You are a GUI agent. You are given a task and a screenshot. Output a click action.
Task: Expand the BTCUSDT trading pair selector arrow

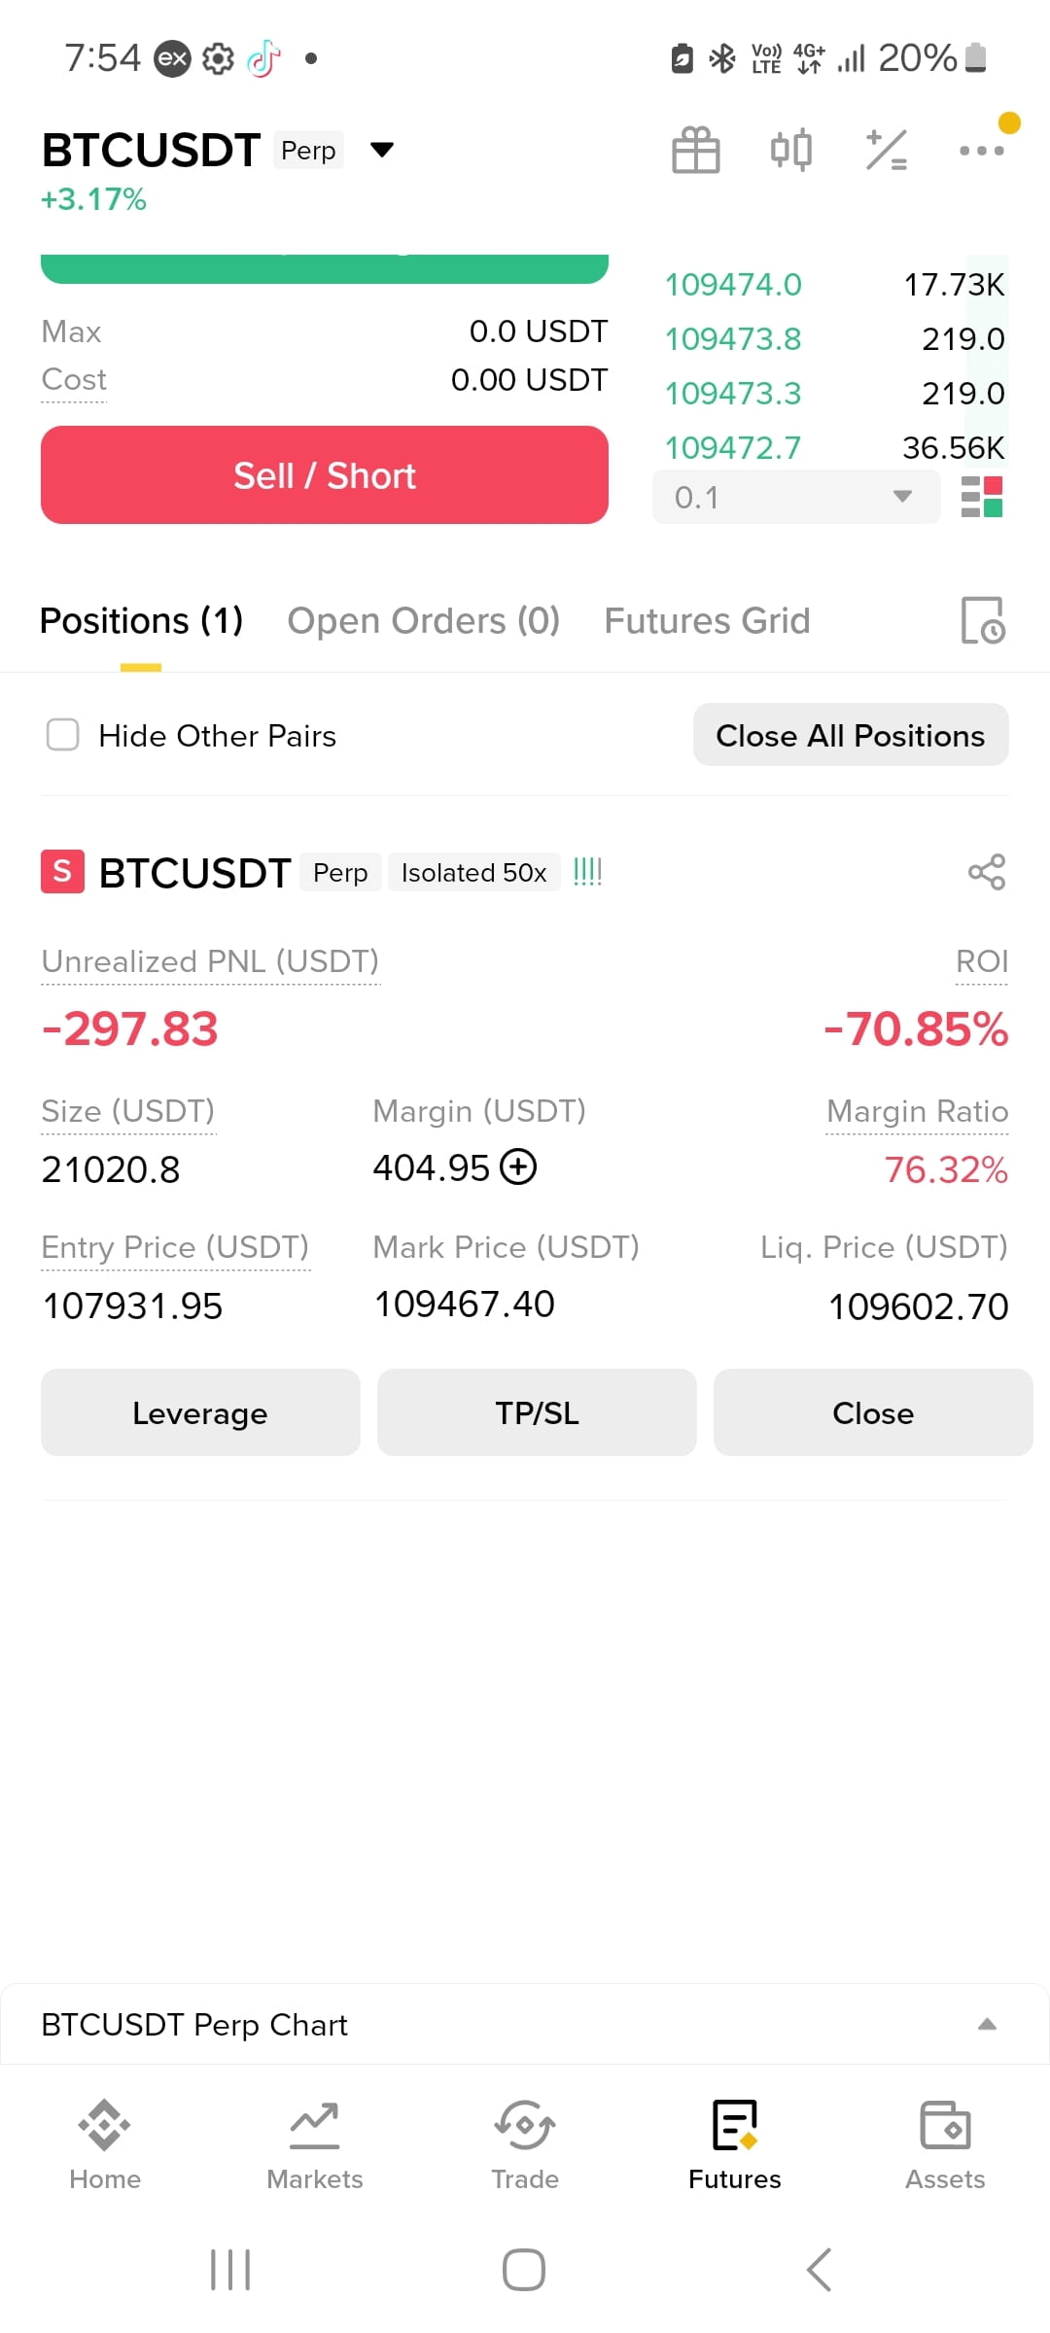coord(382,150)
